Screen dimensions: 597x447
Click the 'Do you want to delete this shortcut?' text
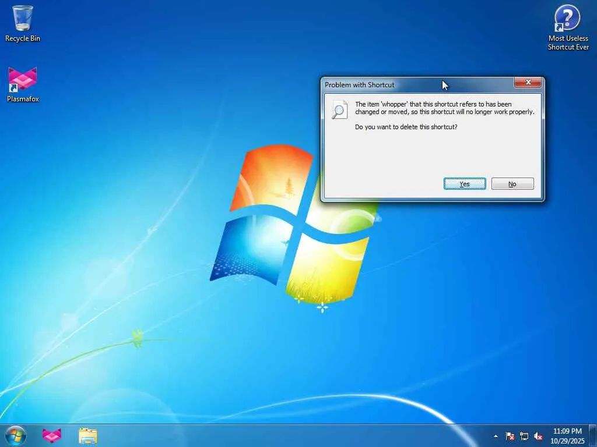click(x=406, y=127)
